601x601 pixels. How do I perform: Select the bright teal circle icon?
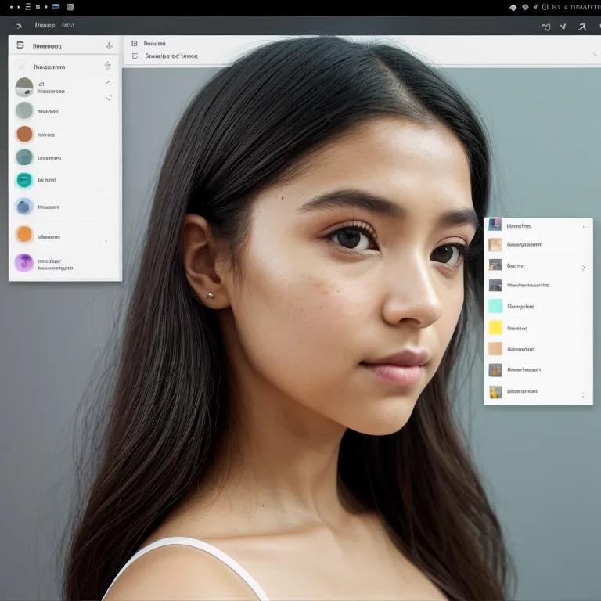(24, 180)
